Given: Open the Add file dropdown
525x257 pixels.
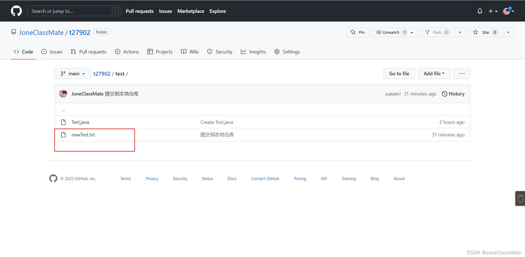Looking at the screenshot, I should [x=434, y=73].
